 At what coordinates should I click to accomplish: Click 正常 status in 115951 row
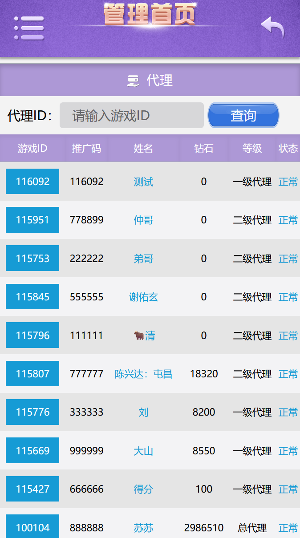(288, 220)
